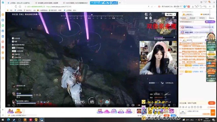Open the 家园大事件 banner
Screen dimensions: 217x122
pos(197,32)
